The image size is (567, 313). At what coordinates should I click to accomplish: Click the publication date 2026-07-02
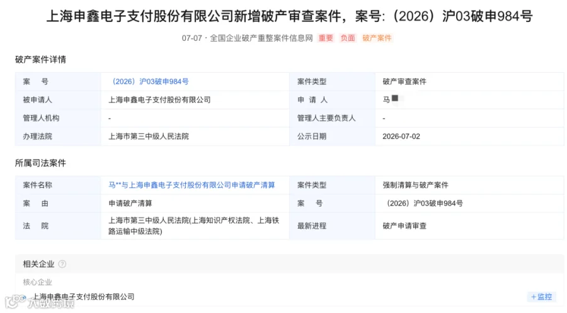[x=401, y=136]
